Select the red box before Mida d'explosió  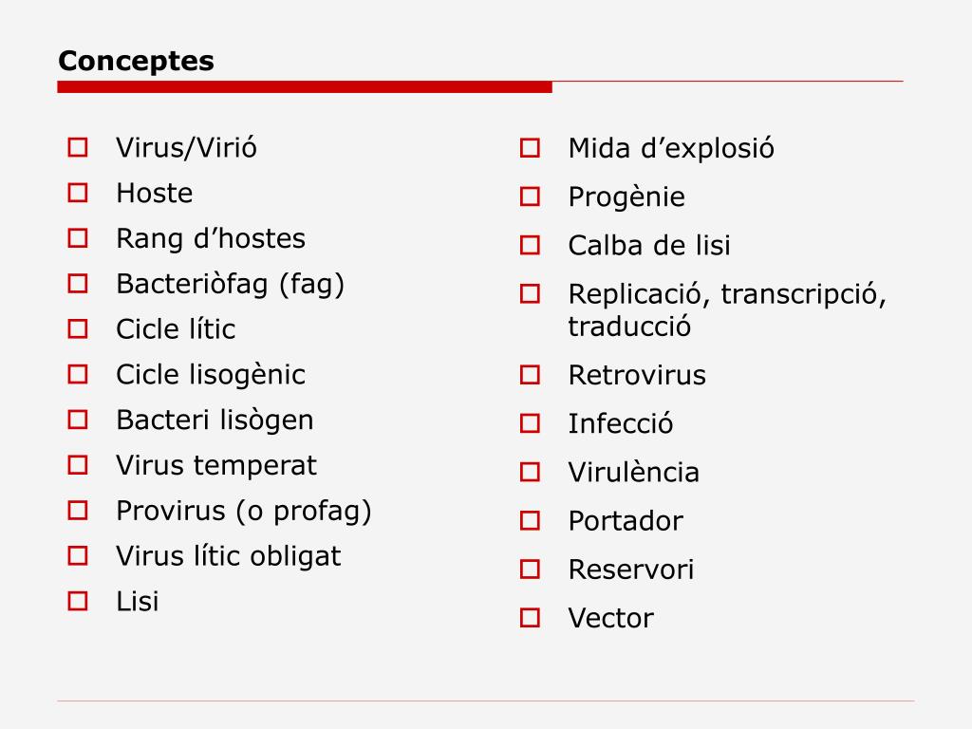(x=530, y=147)
